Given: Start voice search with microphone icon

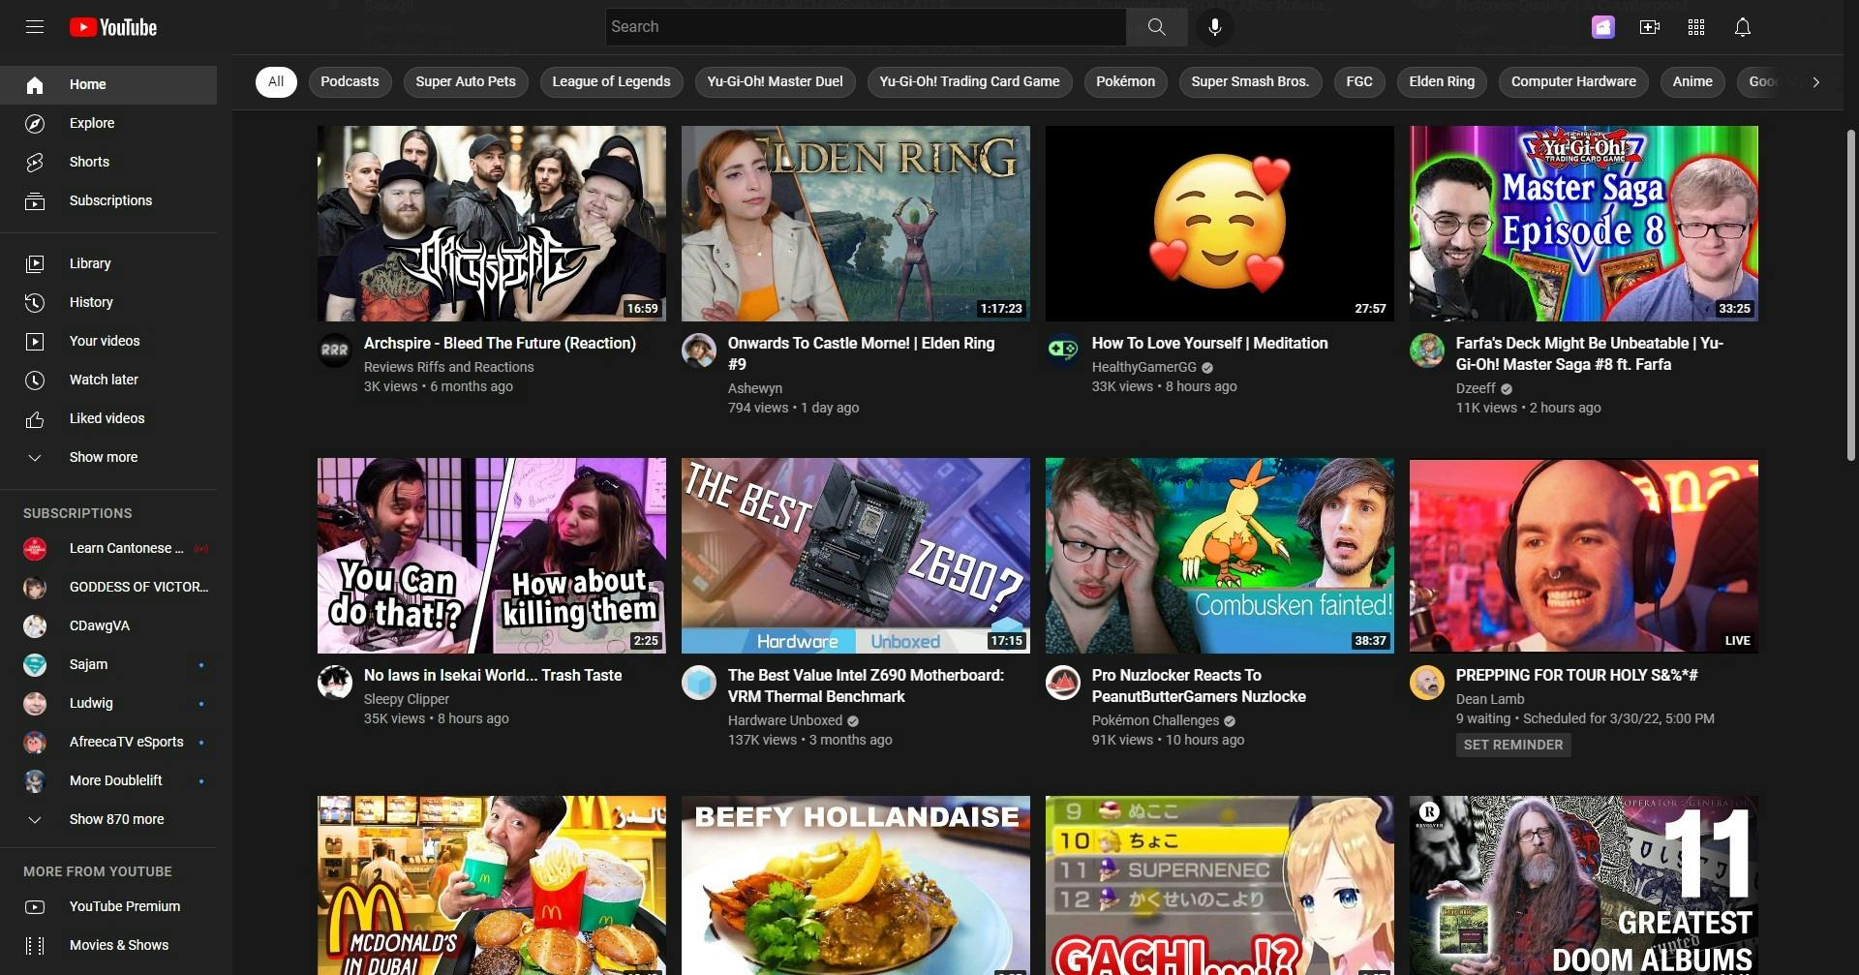Looking at the screenshot, I should pyautogui.click(x=1214, y=27).
